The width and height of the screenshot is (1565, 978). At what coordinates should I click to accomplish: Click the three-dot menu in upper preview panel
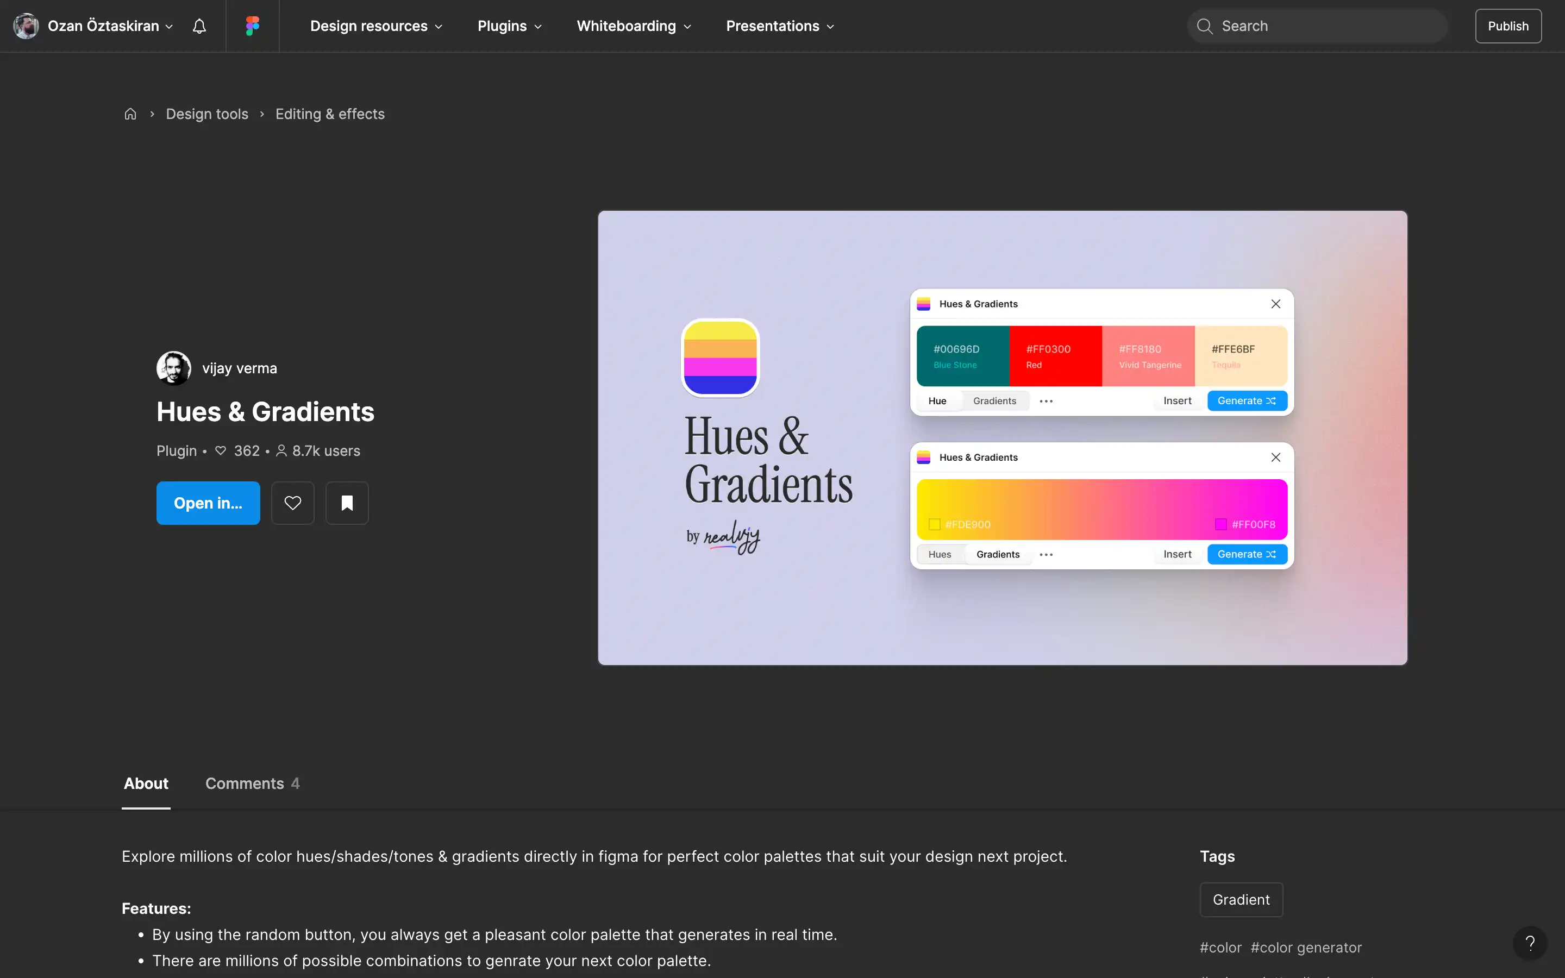pos(1046,401)
